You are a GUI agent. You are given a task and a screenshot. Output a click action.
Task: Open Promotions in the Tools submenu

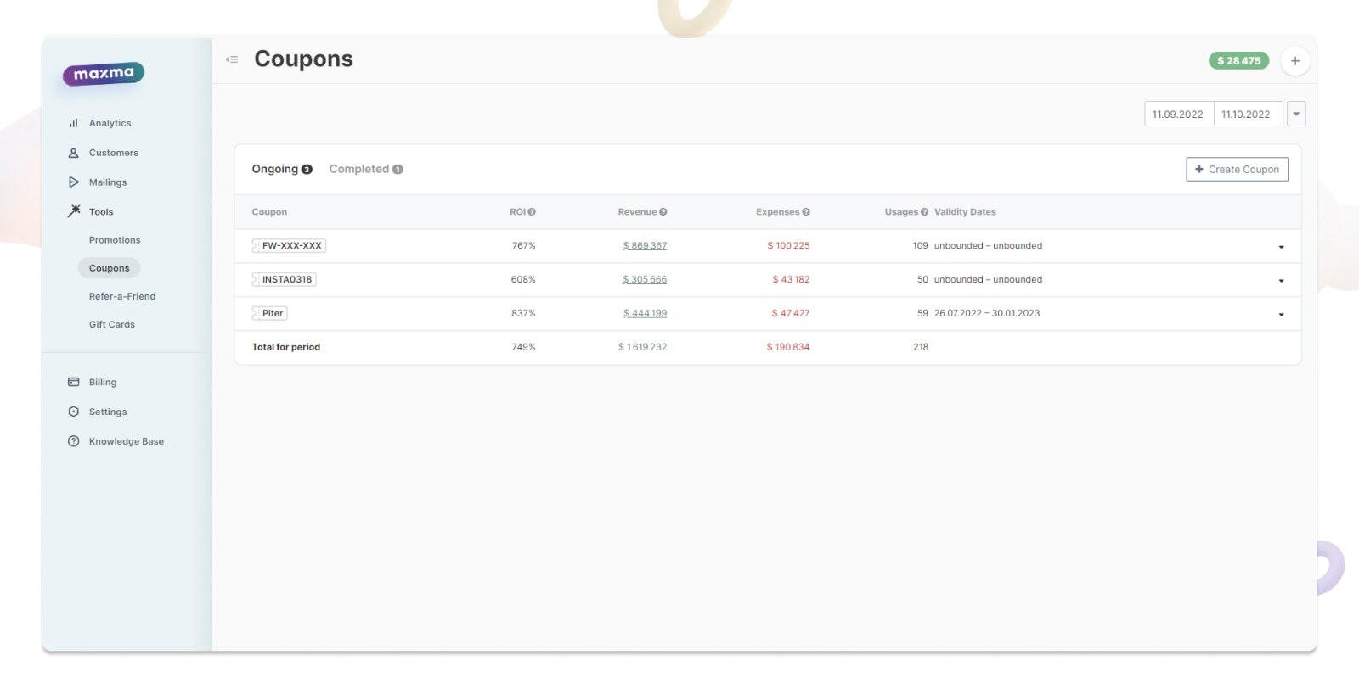(115, 240)
